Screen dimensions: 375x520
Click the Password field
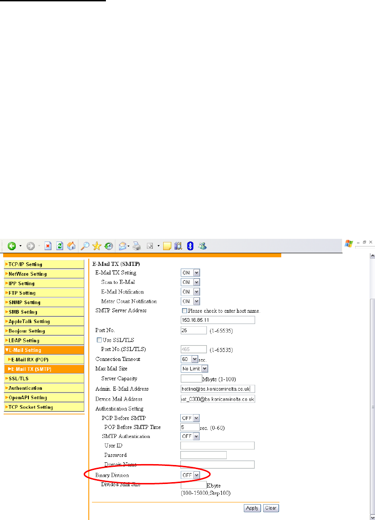(x=203, y=455)
